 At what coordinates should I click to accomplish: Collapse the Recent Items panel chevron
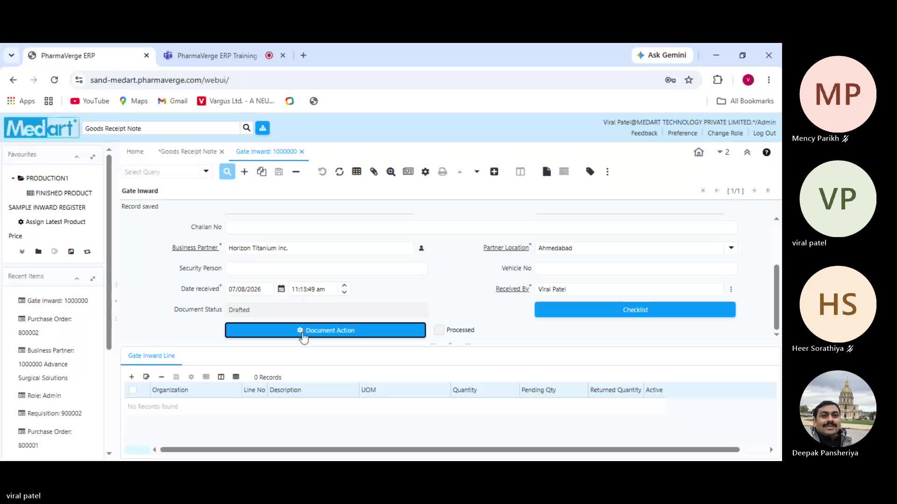click(x=77, y=279)
